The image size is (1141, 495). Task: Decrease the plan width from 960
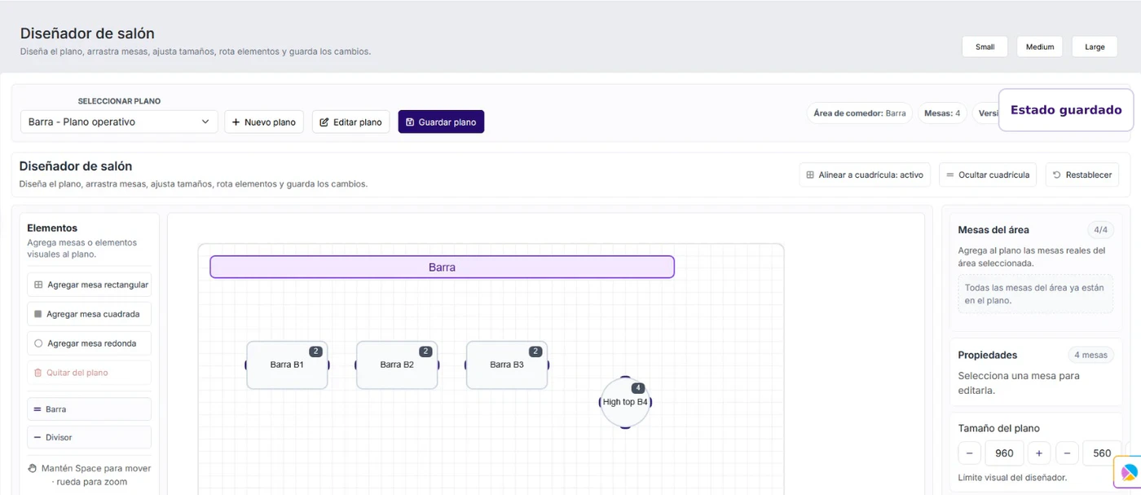(x=969, y=453)
